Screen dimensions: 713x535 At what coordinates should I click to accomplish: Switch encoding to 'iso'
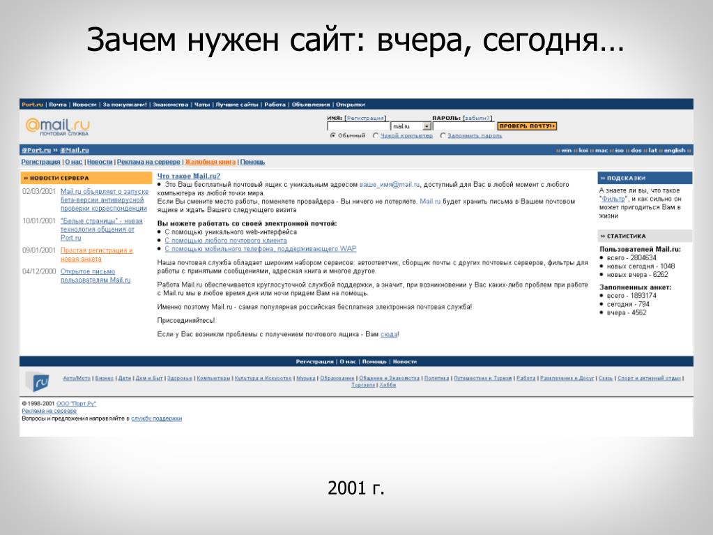pyautogui.click(x=619, y=151)
